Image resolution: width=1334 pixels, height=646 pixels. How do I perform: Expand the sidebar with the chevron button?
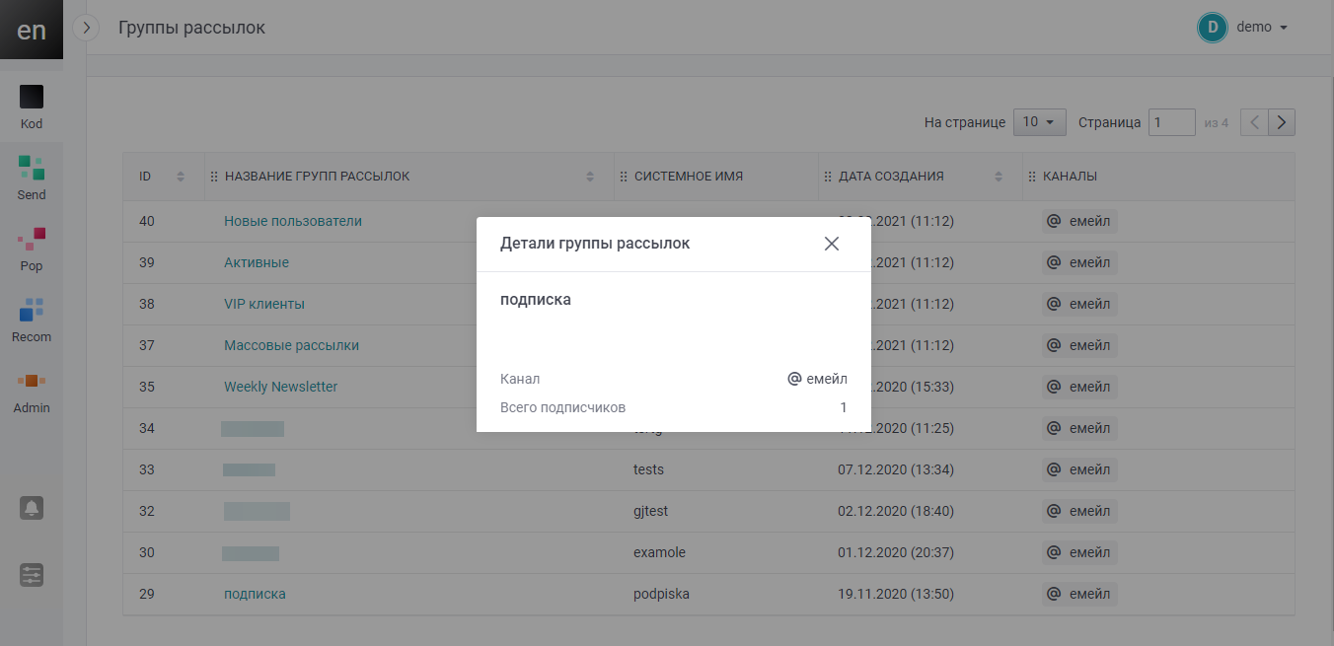coord(87,28)
